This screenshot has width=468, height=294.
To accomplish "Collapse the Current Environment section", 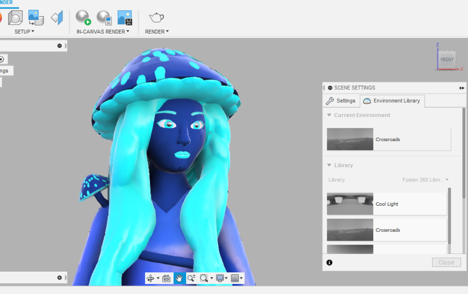I will pos(329,115).
